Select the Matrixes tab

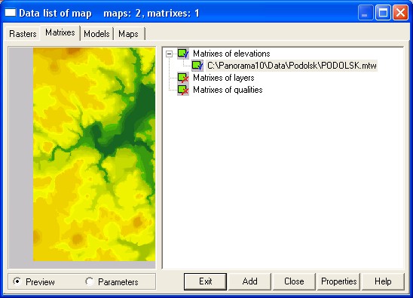60,32
